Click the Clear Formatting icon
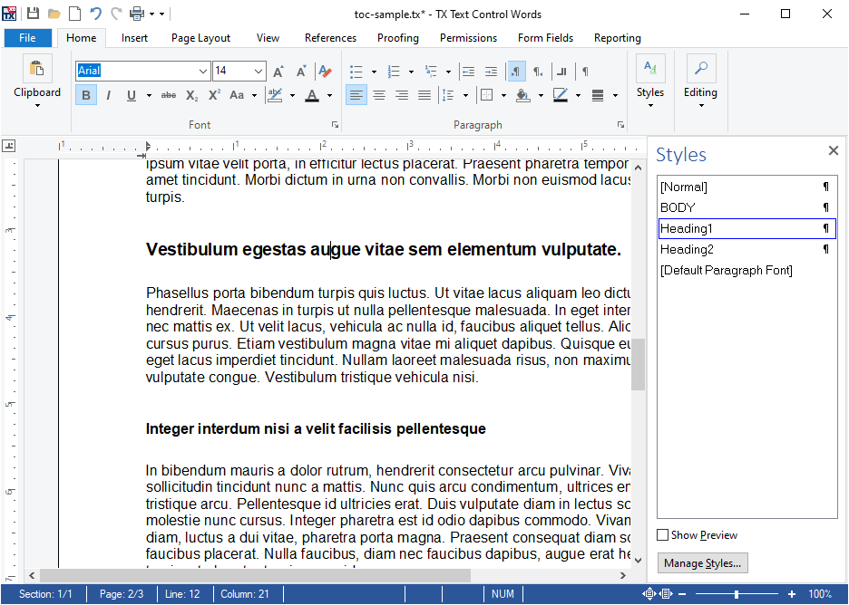Image resolution: width=849 pixels, height=605 pixels. 325,71
